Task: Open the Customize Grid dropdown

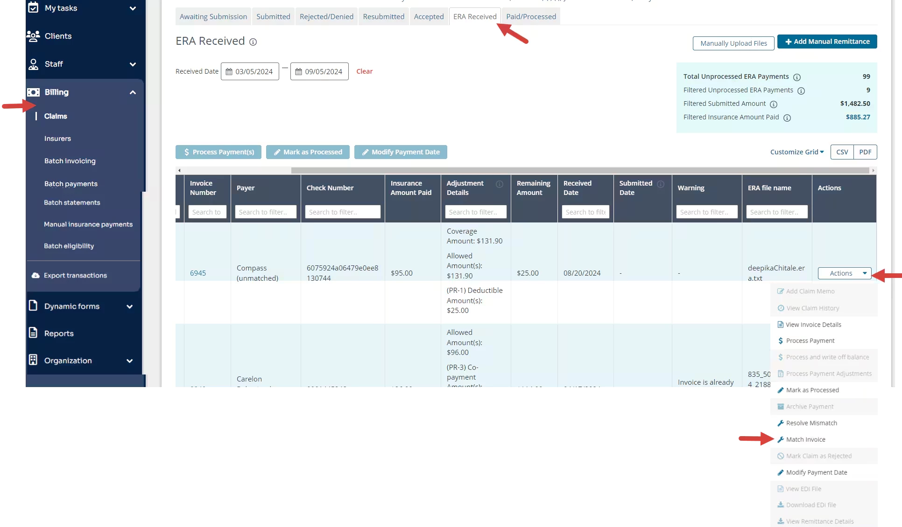Action: pos(796,152)
